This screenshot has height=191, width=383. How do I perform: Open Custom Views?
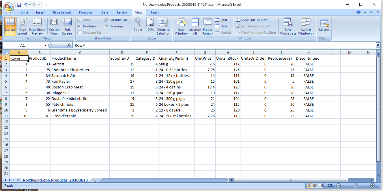pos(55,26)
